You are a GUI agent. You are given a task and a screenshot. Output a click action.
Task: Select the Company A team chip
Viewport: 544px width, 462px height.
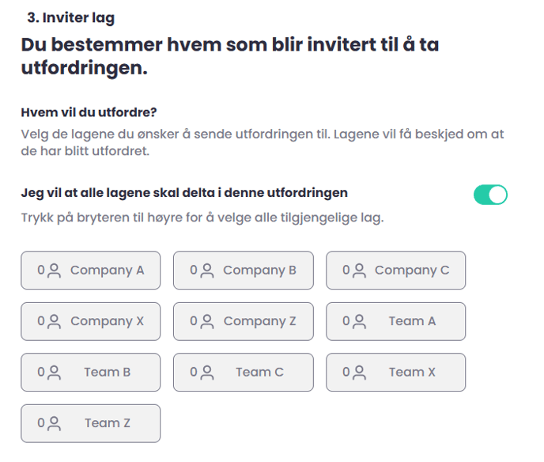pos(91,271)
